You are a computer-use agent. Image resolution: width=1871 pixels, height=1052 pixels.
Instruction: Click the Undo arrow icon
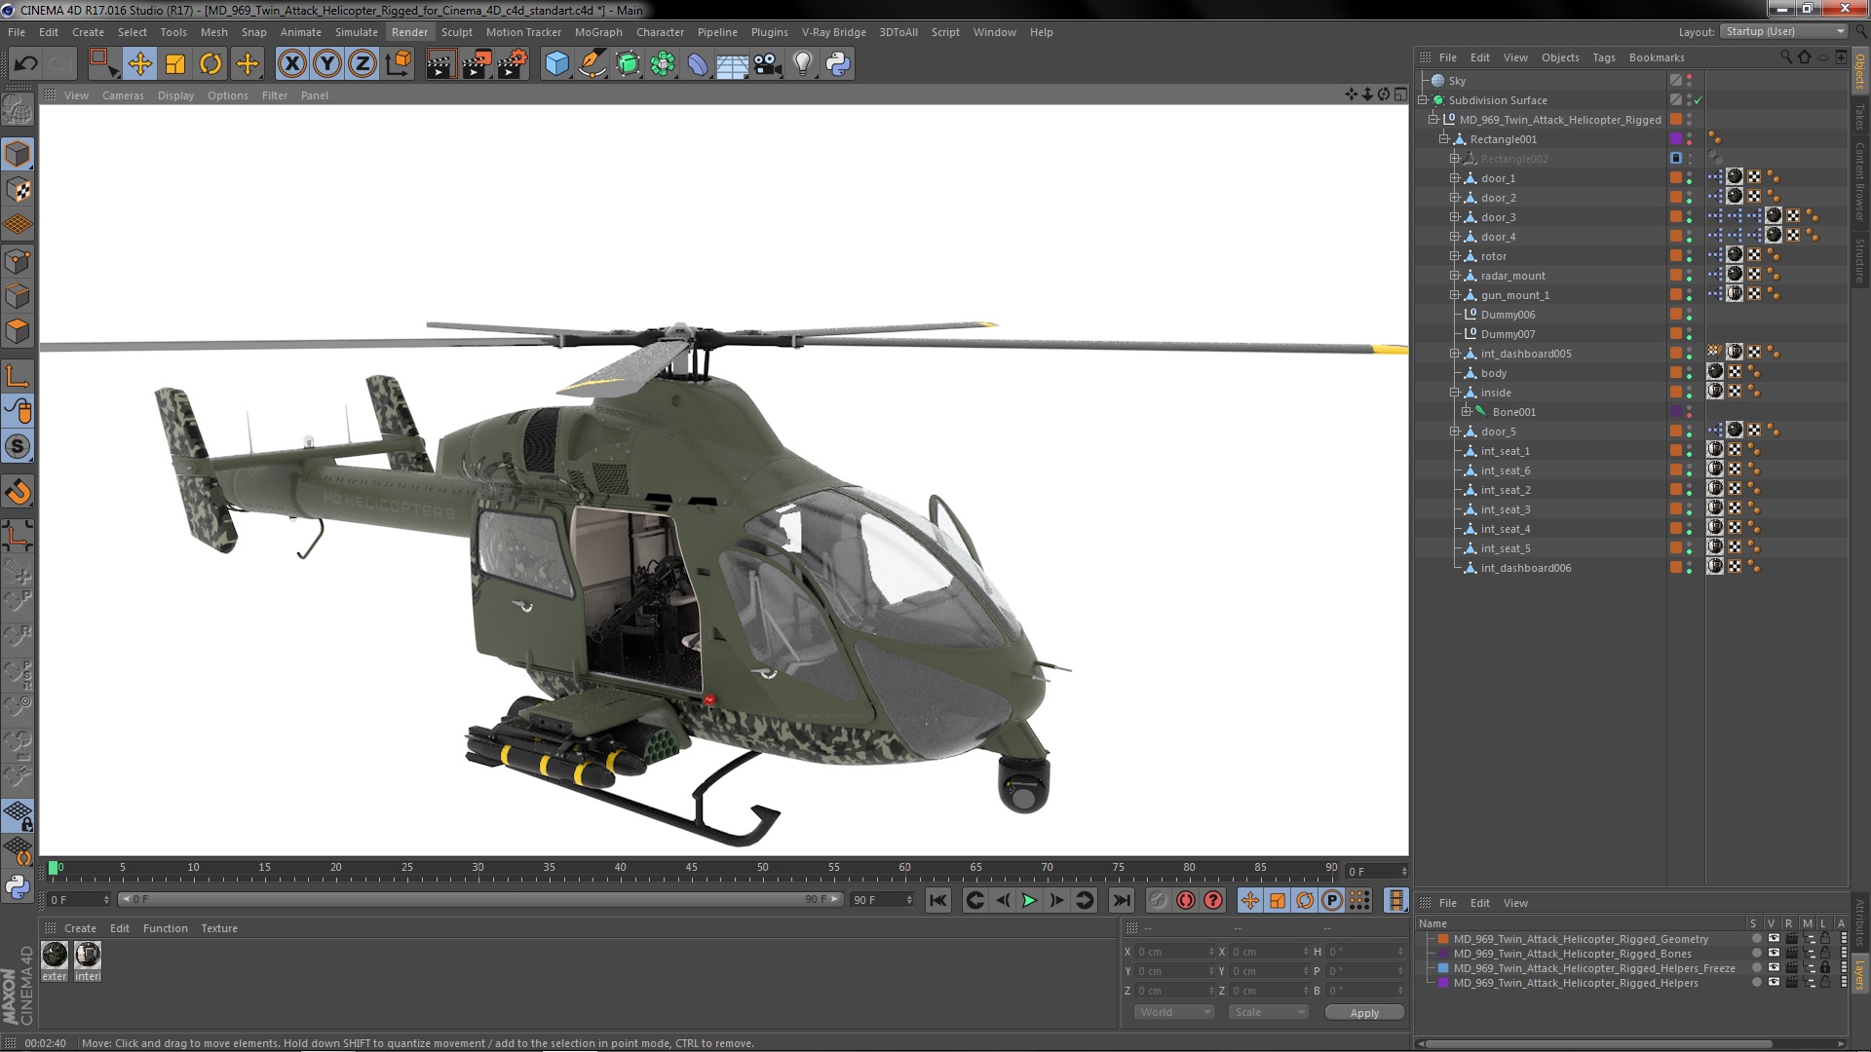25,64
